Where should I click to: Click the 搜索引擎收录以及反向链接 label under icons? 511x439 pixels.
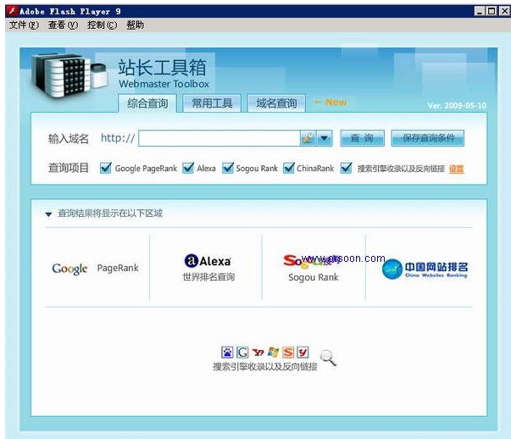tap(265, 367)
